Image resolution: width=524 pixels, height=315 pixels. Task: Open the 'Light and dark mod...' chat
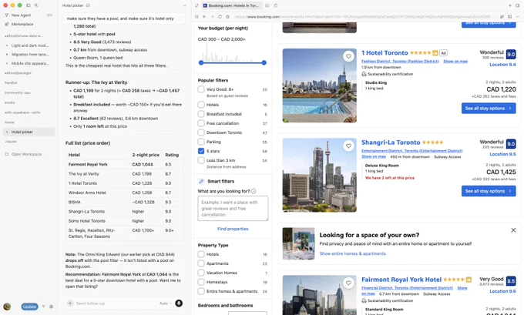pyautogui.click(x=30, y=45)
